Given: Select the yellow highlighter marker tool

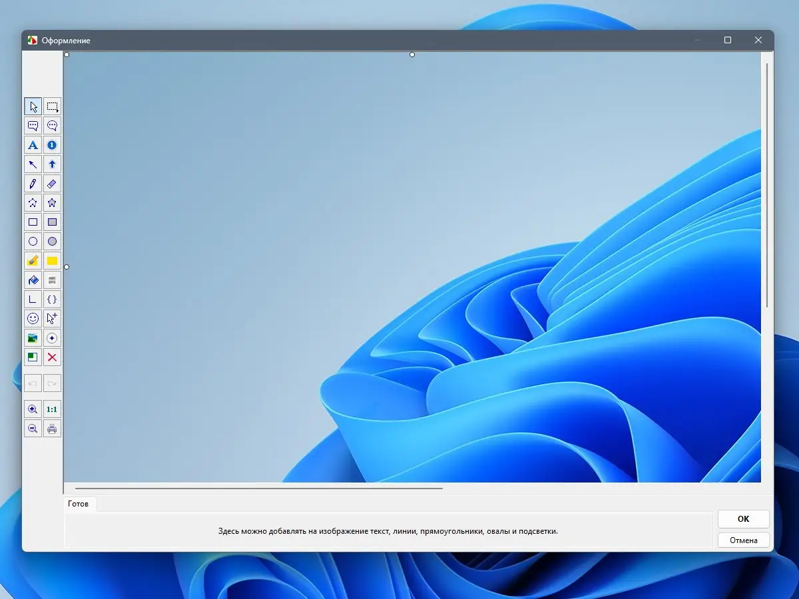Looking at the screenshot, I should [x=33, y=261].
